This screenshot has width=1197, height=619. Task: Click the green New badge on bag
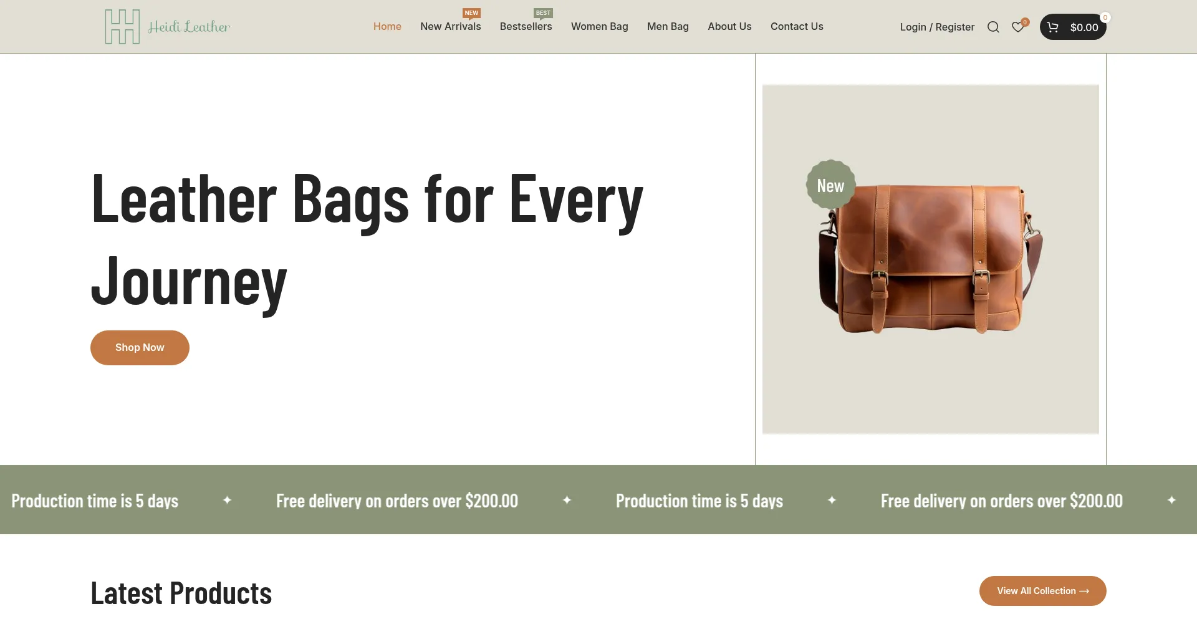pos(830,185)
